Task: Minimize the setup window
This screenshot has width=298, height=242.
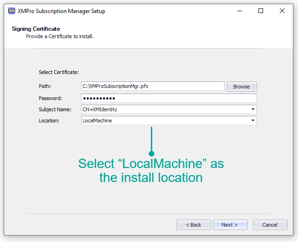Action: click(240, 11)
